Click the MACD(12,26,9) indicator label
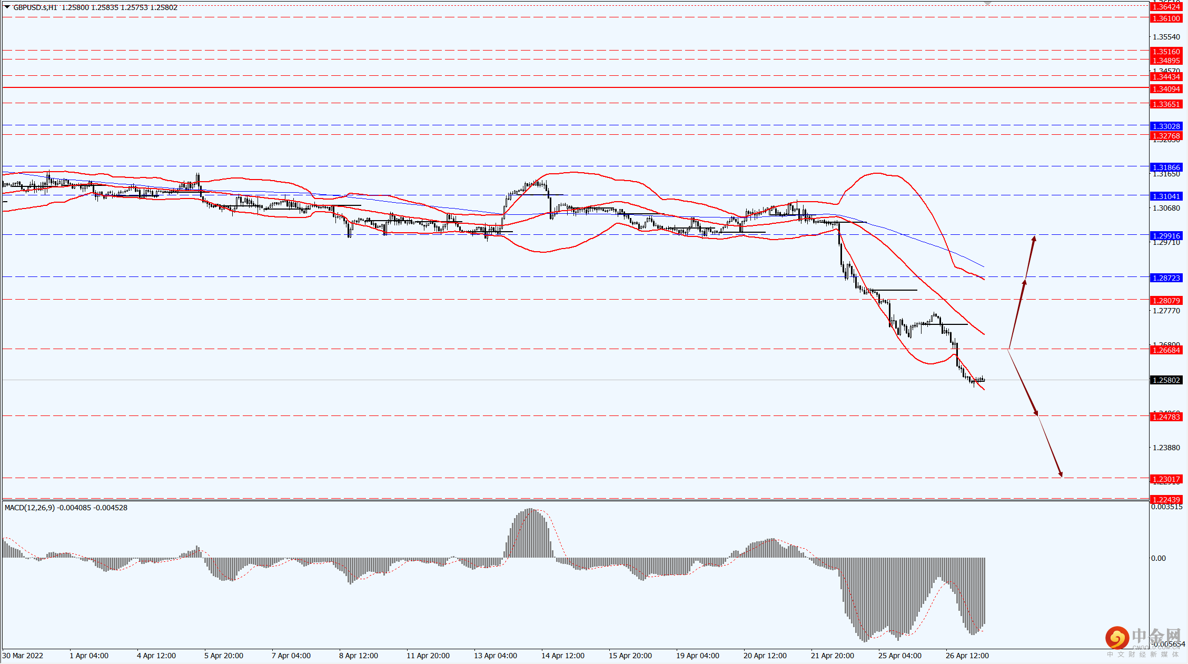Screen dimensions: 1188x664 coord(29,508)
